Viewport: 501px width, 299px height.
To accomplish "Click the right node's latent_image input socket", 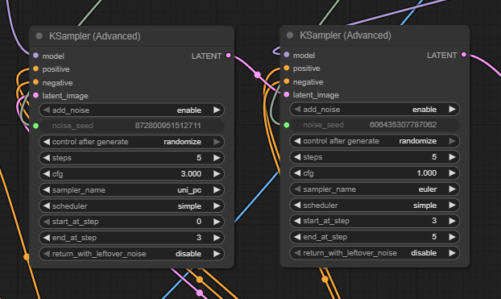I will pos(287,94).
